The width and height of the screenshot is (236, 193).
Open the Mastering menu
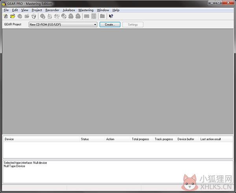tap(86, 10)
